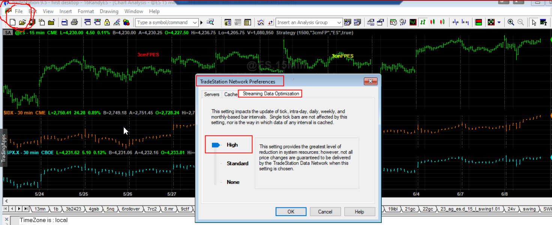Click the zoom in magnifier icon
552x225 pixels.
pos(511,22)
